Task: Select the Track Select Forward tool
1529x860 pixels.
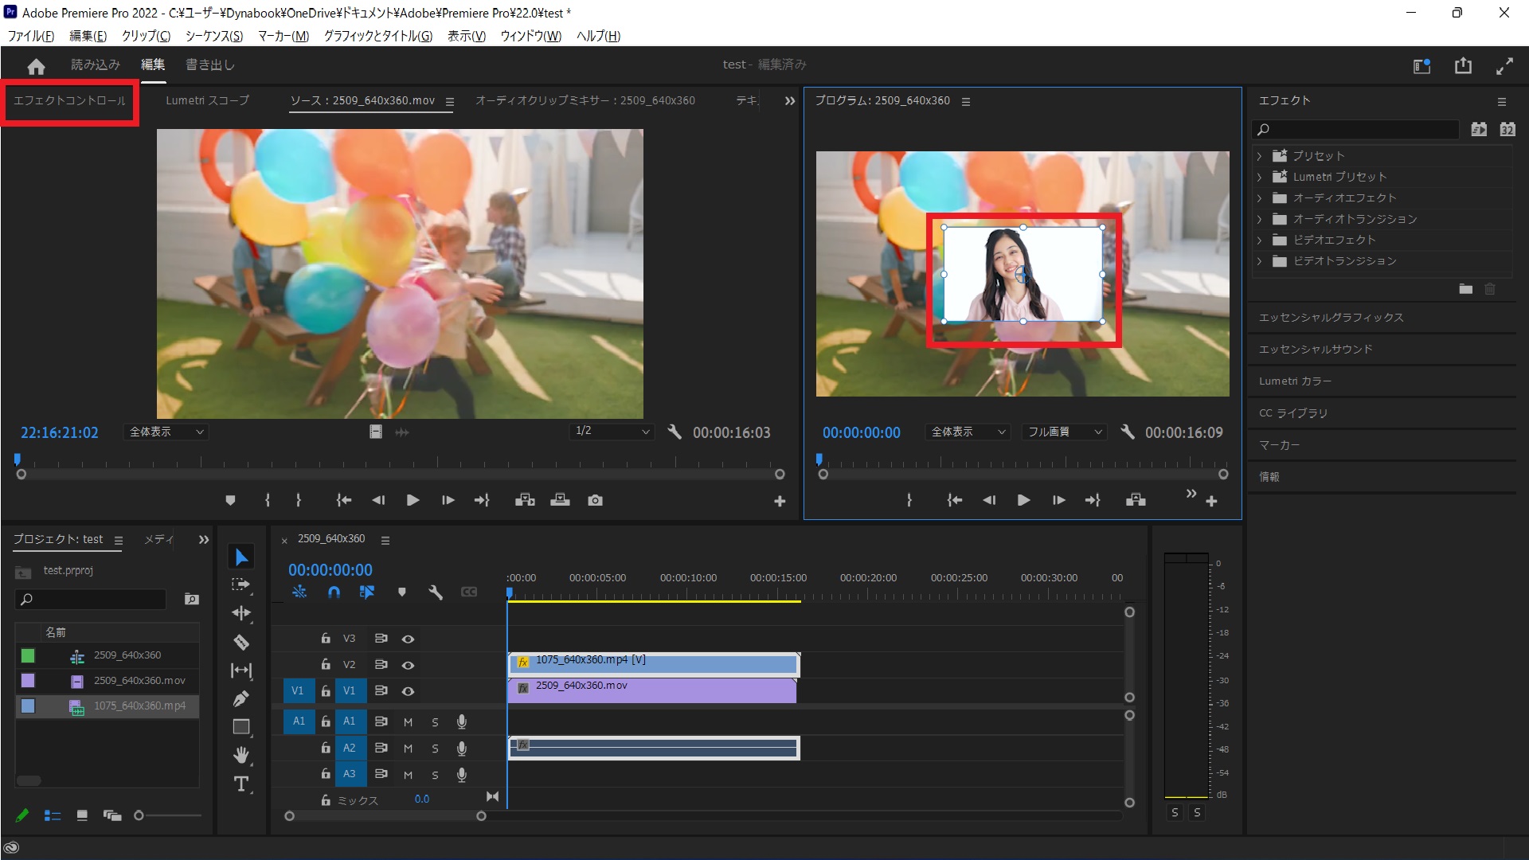Action: 241,584
